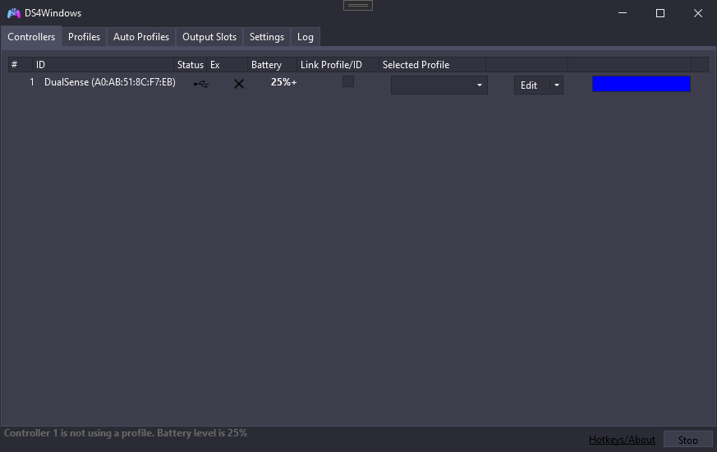Click the DS4Windows gamepad app icon
The width and height of the screenshot is (717, 452).
(14, 13)
